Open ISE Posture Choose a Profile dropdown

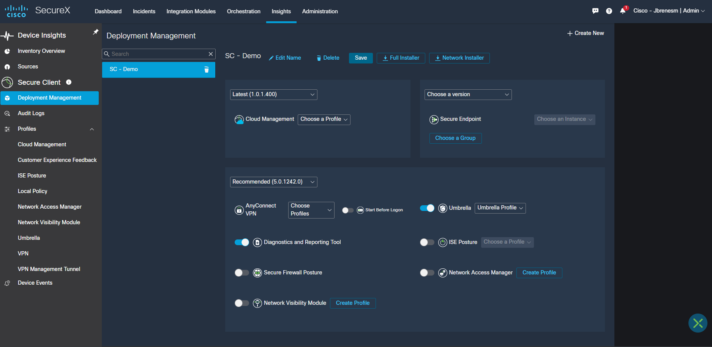click(507, 242)
